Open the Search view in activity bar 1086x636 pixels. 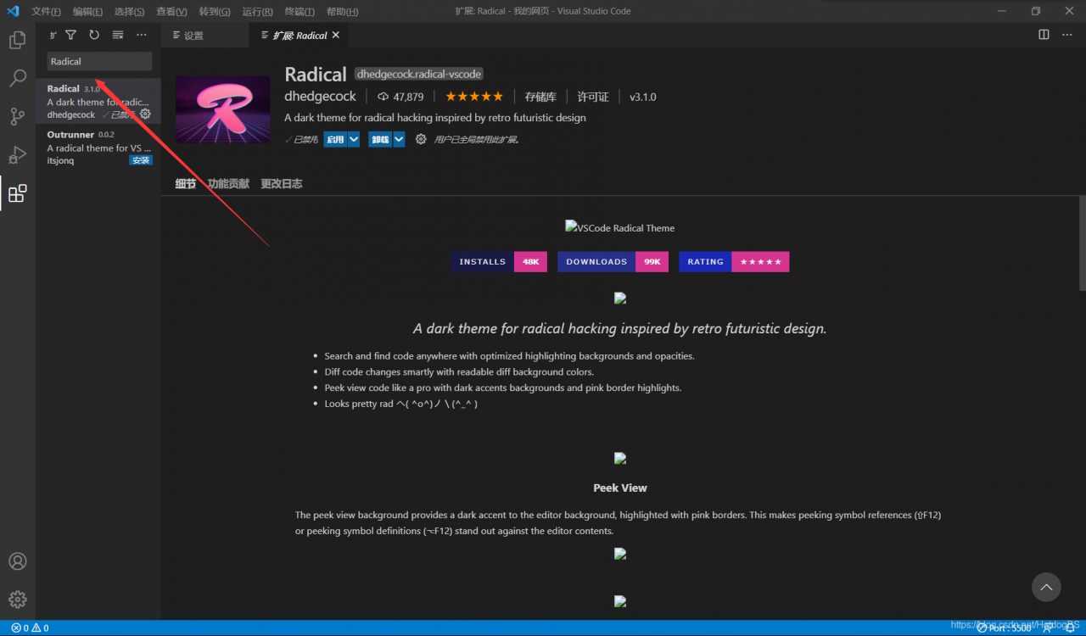pyautogui.click(x=17, y=79)
